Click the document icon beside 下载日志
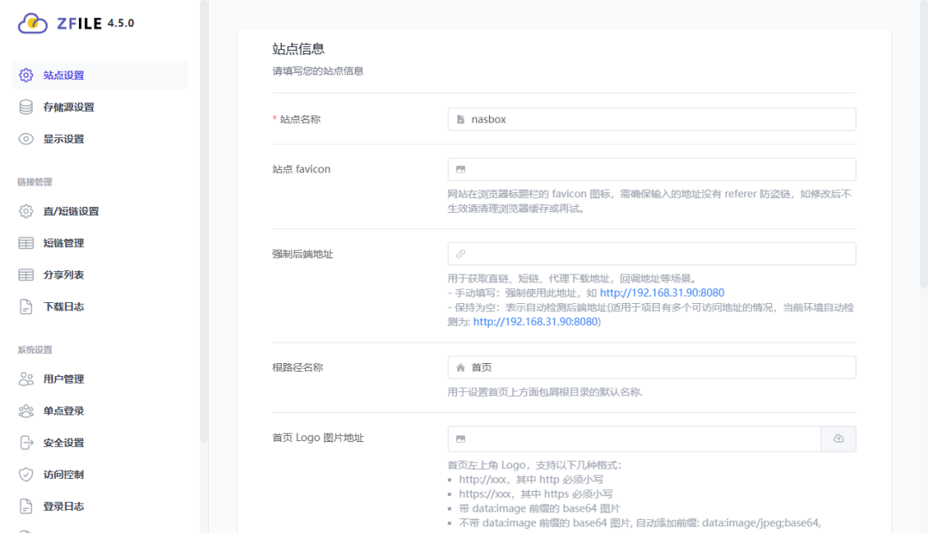This screenshot has height=533, width=928. [x=25, y=306]
